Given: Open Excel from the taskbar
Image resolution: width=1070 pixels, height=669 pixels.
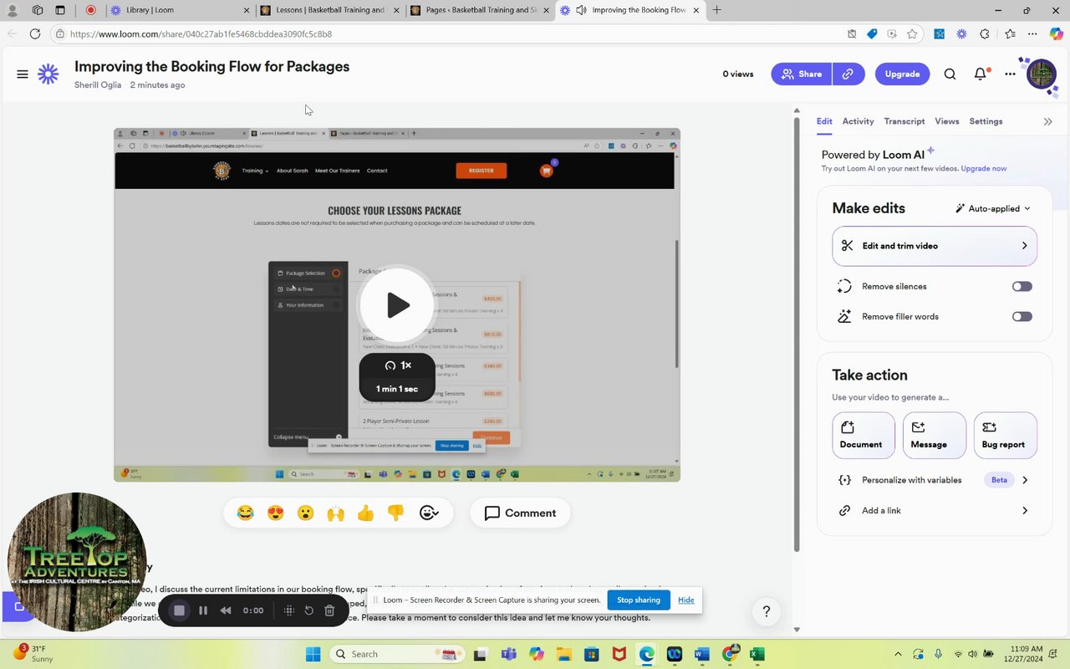Looking at the screenshot, I should point(757,654).
